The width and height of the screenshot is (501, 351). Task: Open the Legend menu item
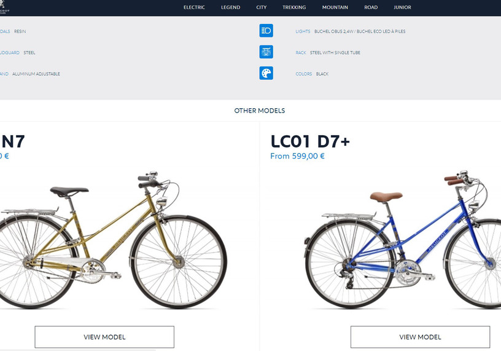(x=230, y=7)
